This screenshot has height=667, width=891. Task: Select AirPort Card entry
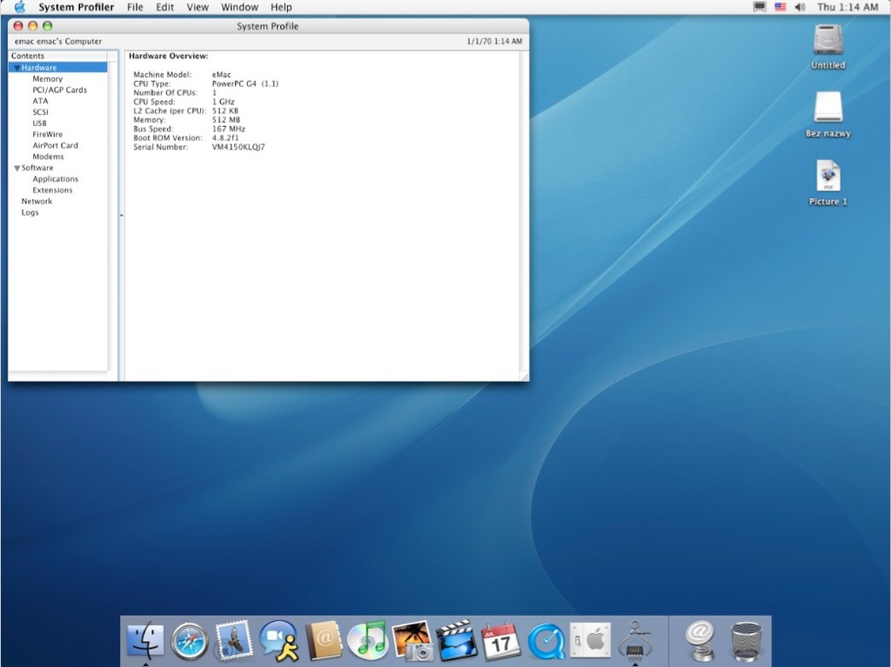click(55, 145)
